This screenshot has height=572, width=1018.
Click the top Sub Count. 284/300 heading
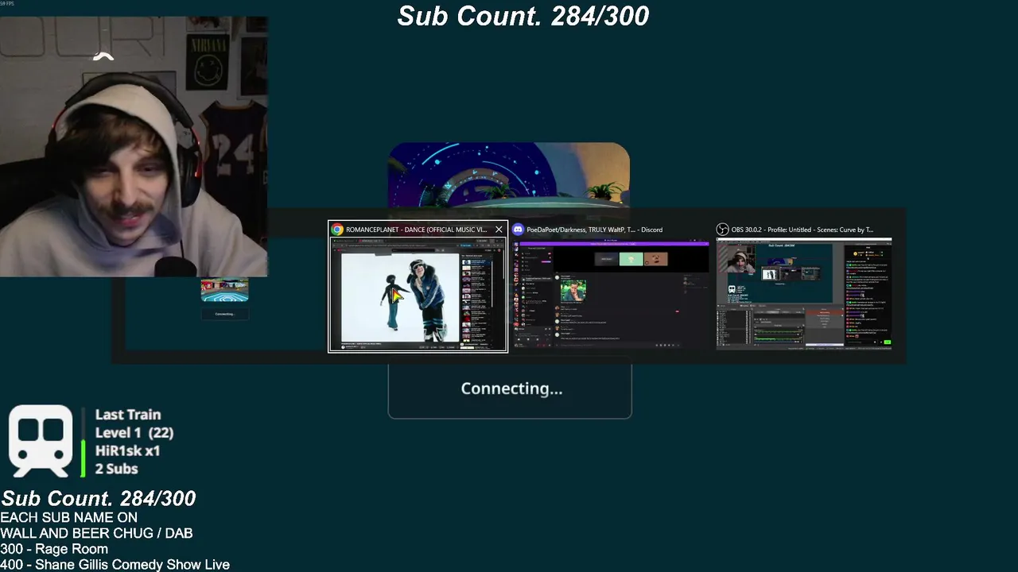click(x=523, y=16)
